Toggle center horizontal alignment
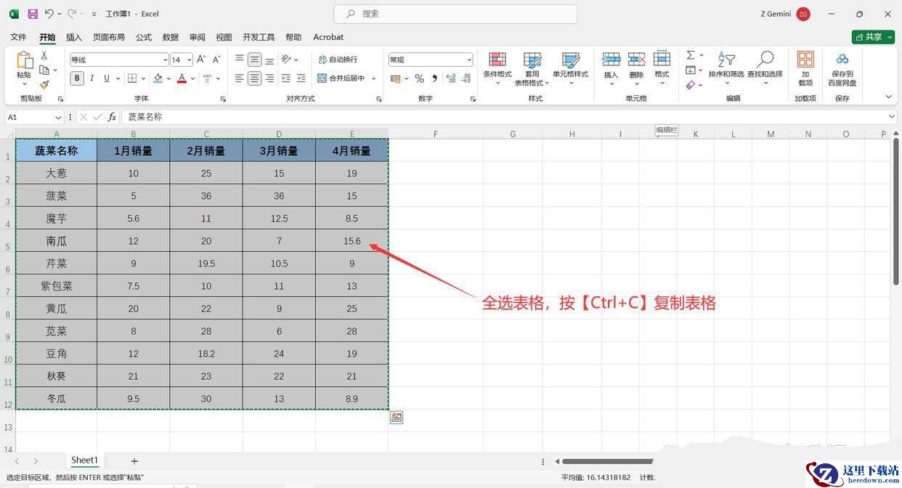Viewport: 902px width, 488px height. 254,78
